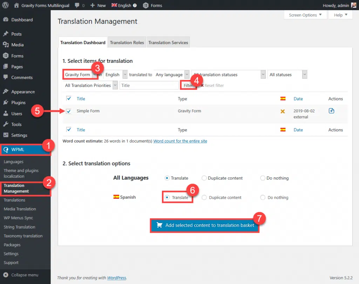Viewport: 359px width, 284px height.
Task: Select Translate for All Languages
Action: [167, 178]
